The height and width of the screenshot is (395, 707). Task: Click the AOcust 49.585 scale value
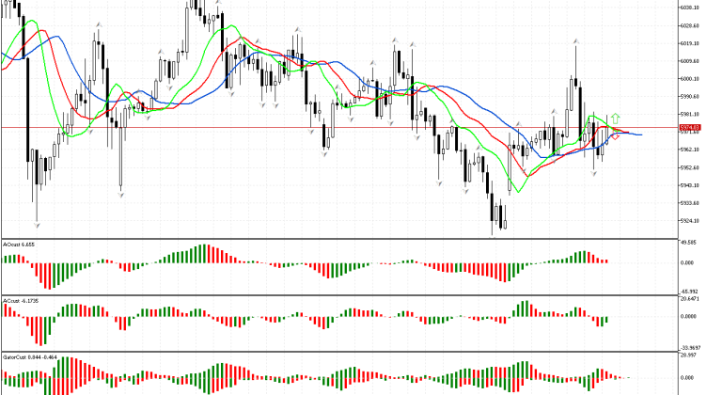pos(691,242)
